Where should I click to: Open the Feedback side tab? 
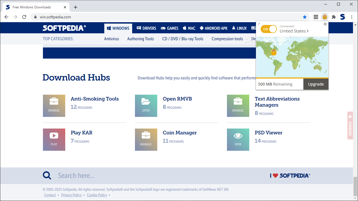click(350, 125)
